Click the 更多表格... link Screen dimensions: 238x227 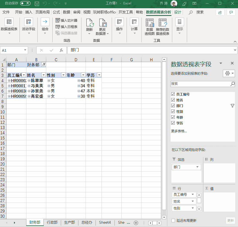179,131
